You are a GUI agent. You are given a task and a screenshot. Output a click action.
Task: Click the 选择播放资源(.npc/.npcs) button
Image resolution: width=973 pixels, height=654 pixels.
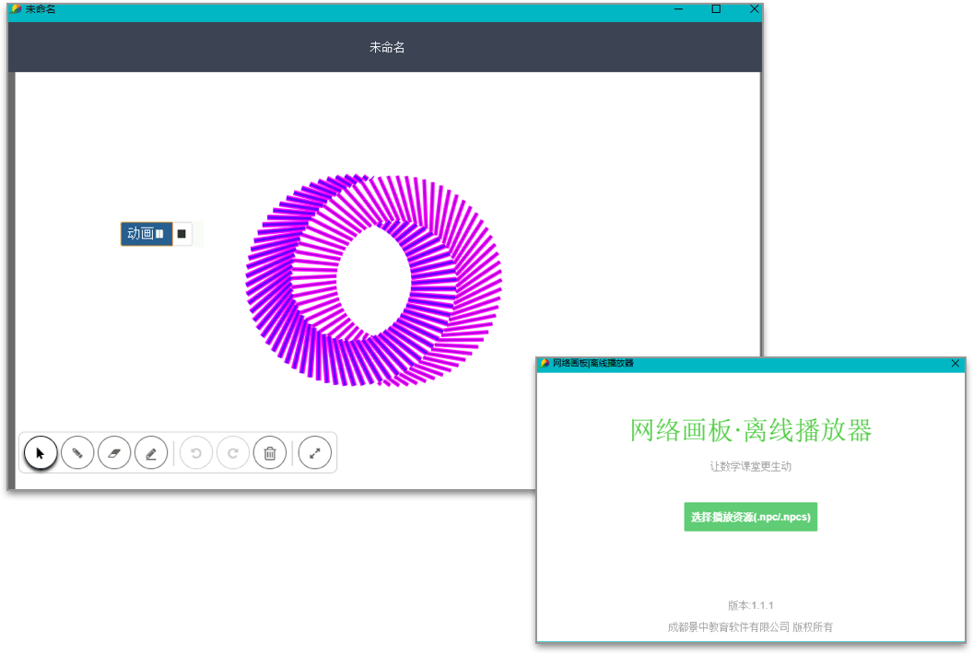[x=750, y=517]
